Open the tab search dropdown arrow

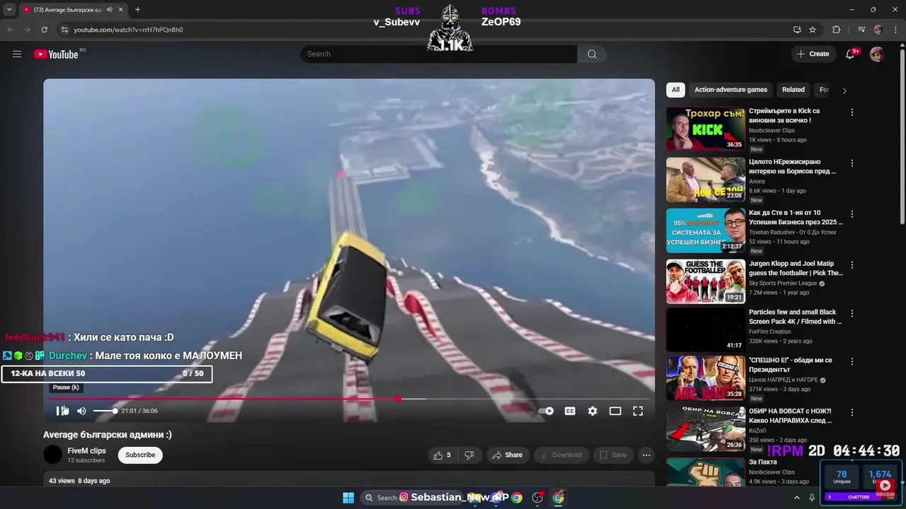coord(9,10)
